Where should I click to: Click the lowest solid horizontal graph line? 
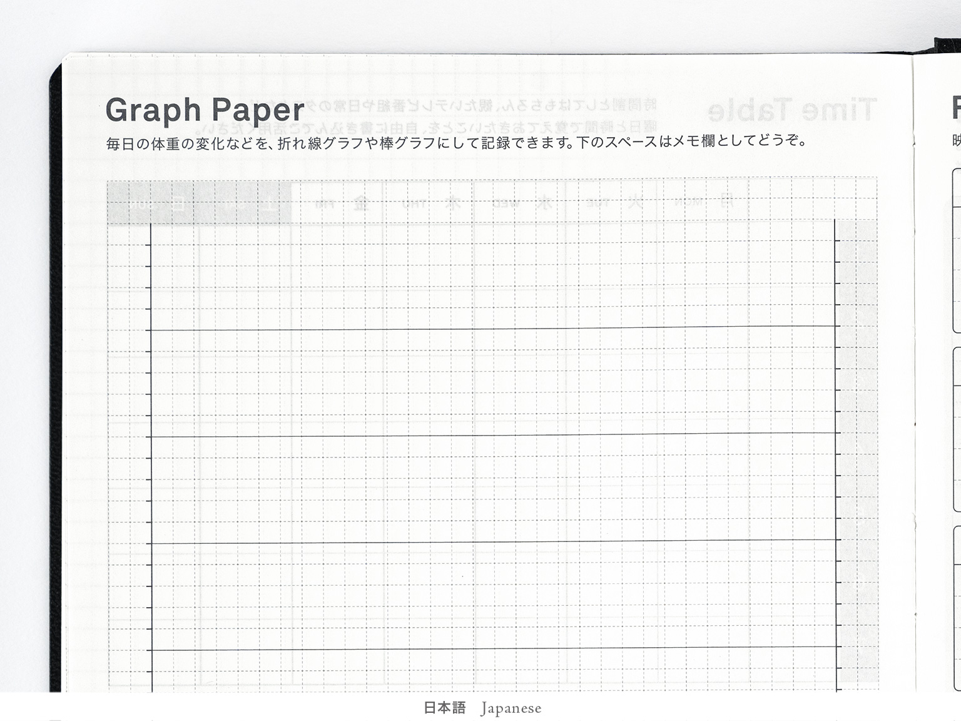click(x=494, y=648)
